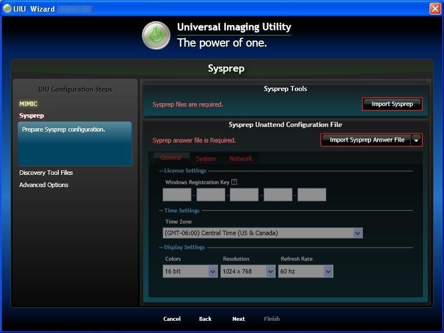Image resolution: width=444 pixels, height=333 pixels.
Task: Click the Display Settings section header
Action: 184,247
